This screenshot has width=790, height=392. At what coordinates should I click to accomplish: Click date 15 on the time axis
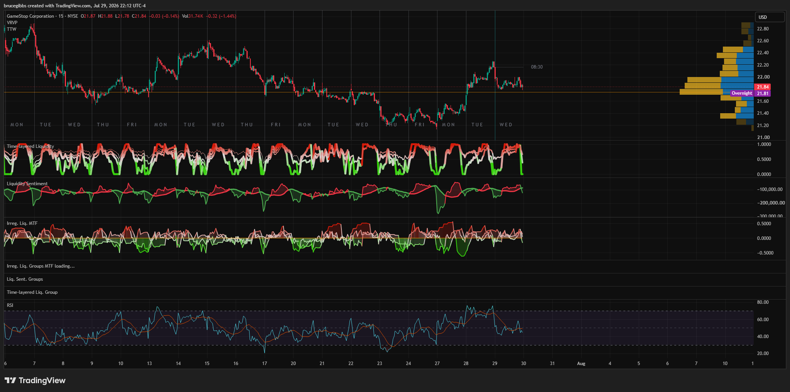click(x=207, y=364)
